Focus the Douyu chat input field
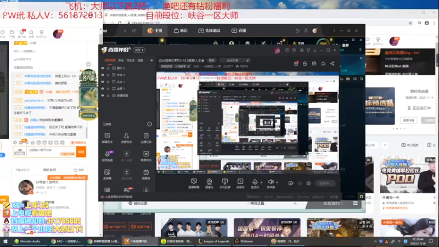The image size is (439, 247). (x=51, y=152)
